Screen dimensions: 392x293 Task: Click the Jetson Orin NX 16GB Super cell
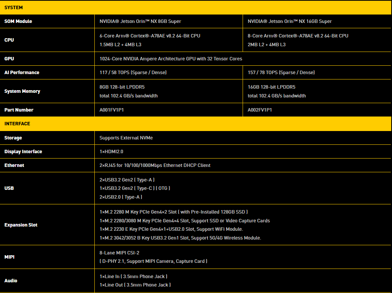290,21
